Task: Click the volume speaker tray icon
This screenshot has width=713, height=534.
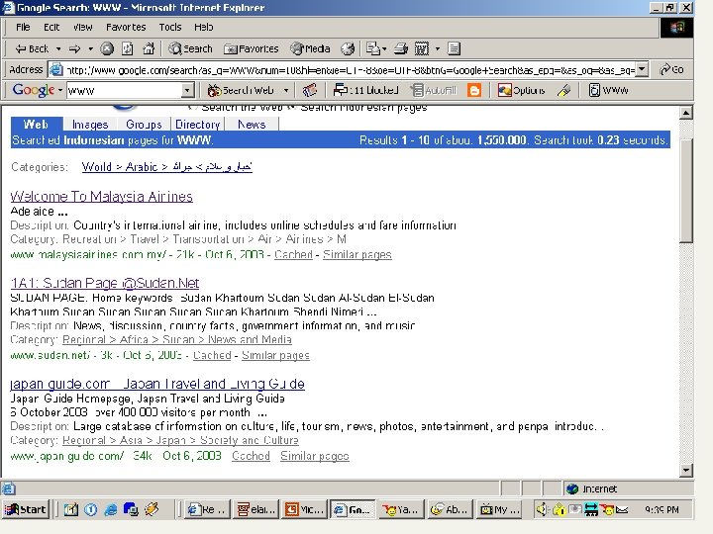Action: (x=541, y=509)
